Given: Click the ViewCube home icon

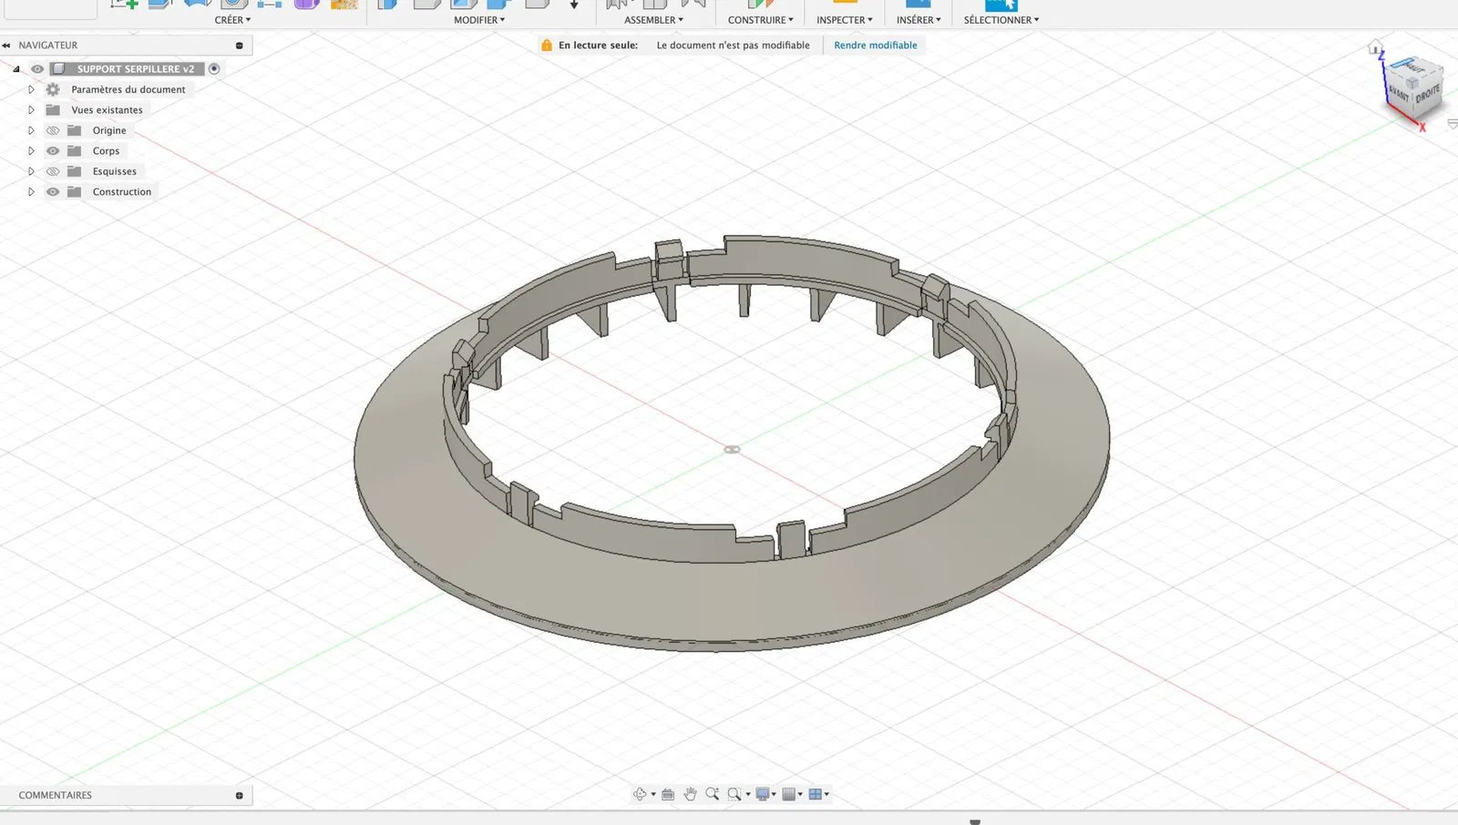Looking at the screenshot, I should coord(1375,47).
